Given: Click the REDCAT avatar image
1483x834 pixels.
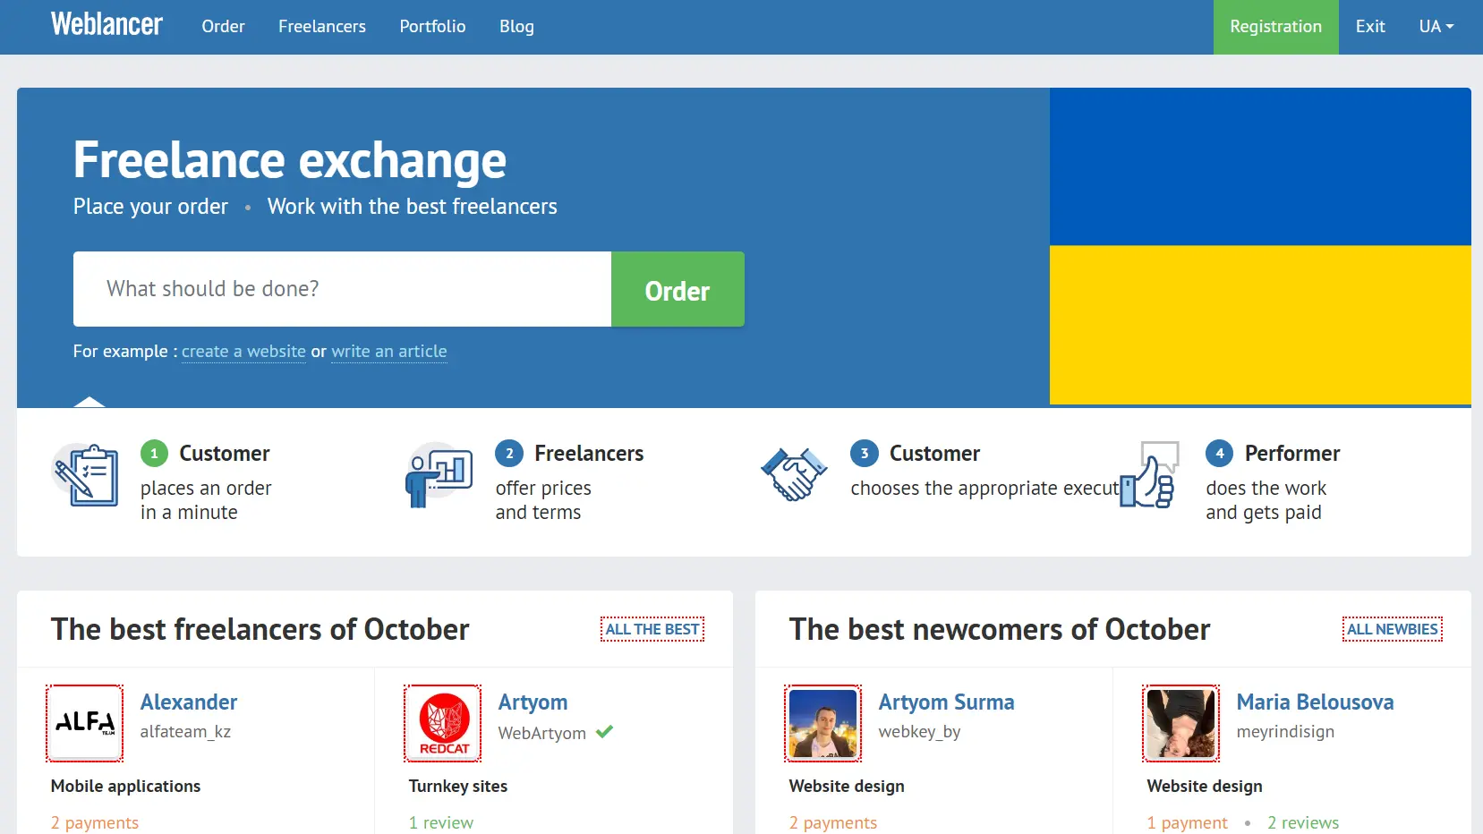Looking at the screenshot, I should click(443, 723).
